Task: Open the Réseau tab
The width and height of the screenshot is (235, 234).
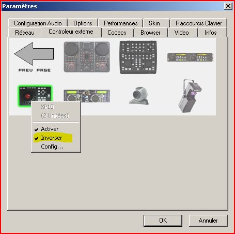Action: (25, 33)
